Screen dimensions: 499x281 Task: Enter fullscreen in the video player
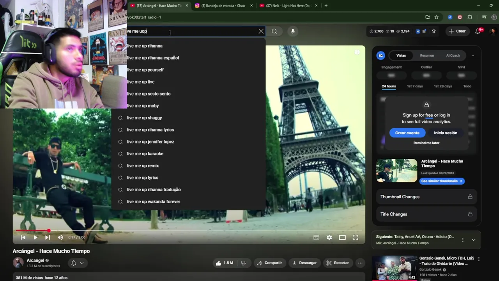coord(356,237)
